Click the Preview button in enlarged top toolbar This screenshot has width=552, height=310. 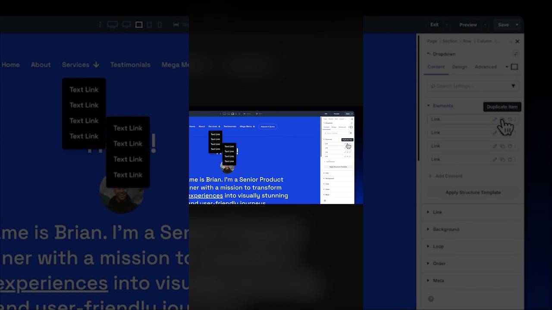[x=468, y=25]
